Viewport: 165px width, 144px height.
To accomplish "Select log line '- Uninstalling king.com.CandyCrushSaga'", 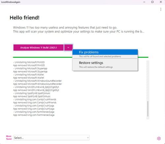I will (34, 106).
